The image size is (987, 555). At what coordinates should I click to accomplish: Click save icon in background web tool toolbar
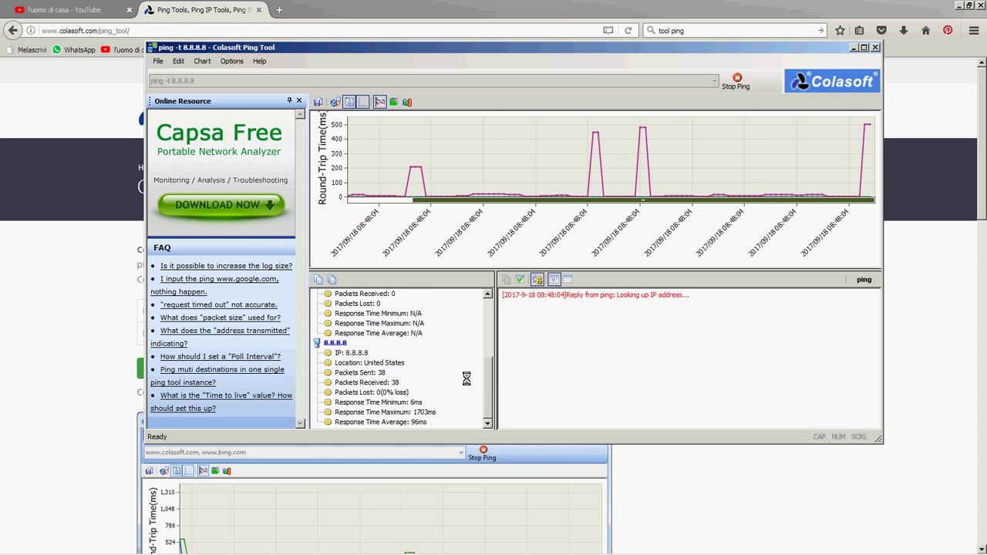click(x=150, y=471)
